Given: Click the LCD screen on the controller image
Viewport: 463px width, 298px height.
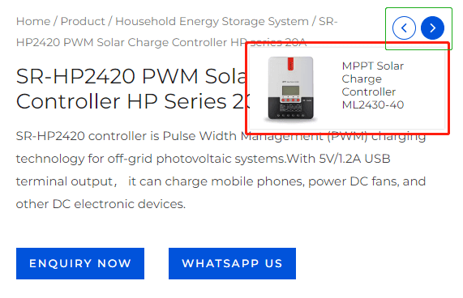Looking at the screenshot, I should pos(290,91).
